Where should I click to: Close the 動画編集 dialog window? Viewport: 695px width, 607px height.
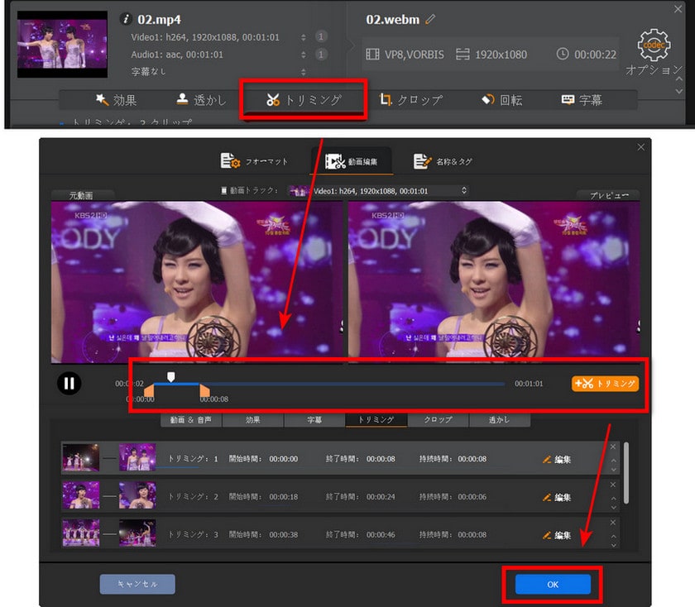(x=641, y=147)
